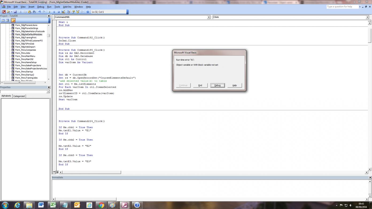
Task: Select Form_fmnuCompanies in the project tree
Action: coord(25,50)
